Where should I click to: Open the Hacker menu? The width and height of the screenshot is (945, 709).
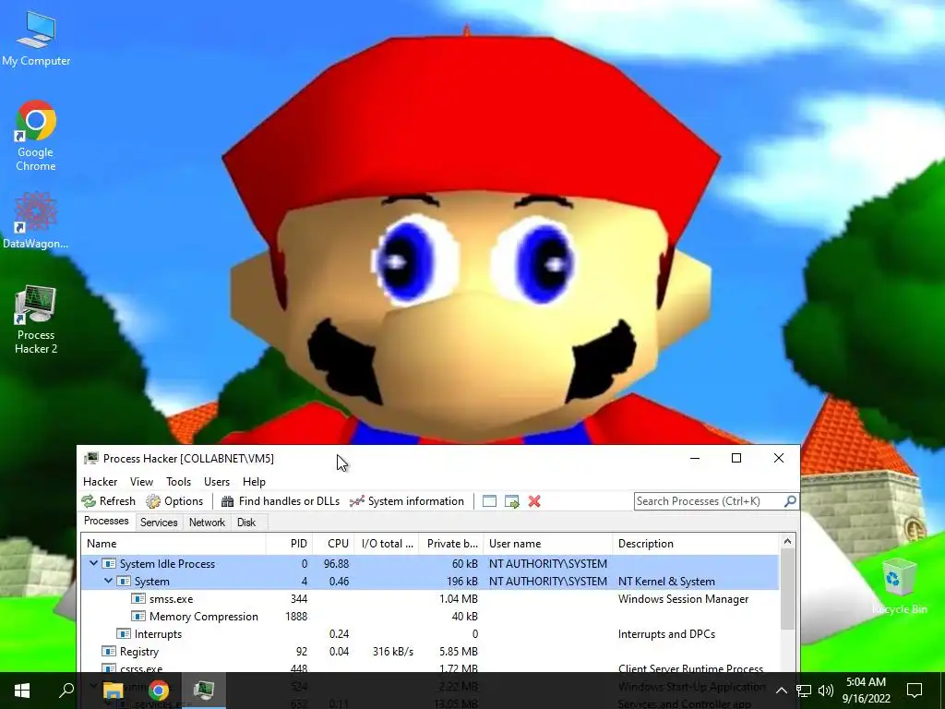pyautogui.click(x=100, y=482)
